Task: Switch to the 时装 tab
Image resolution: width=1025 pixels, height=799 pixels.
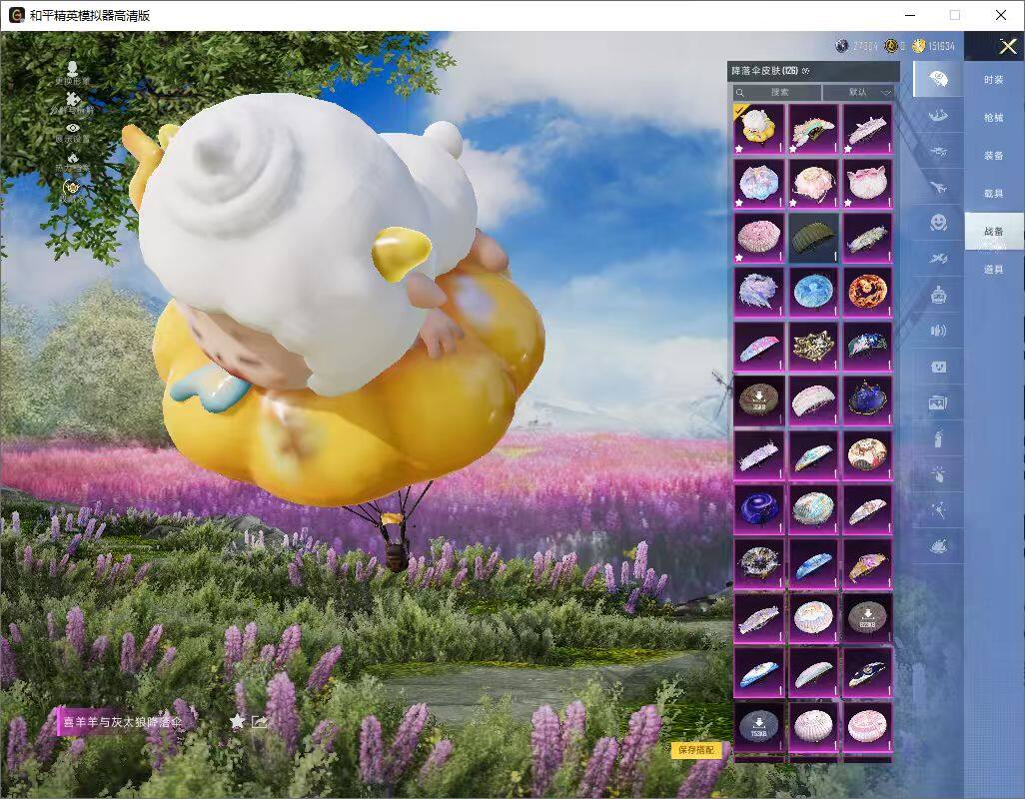Action: 994,80
